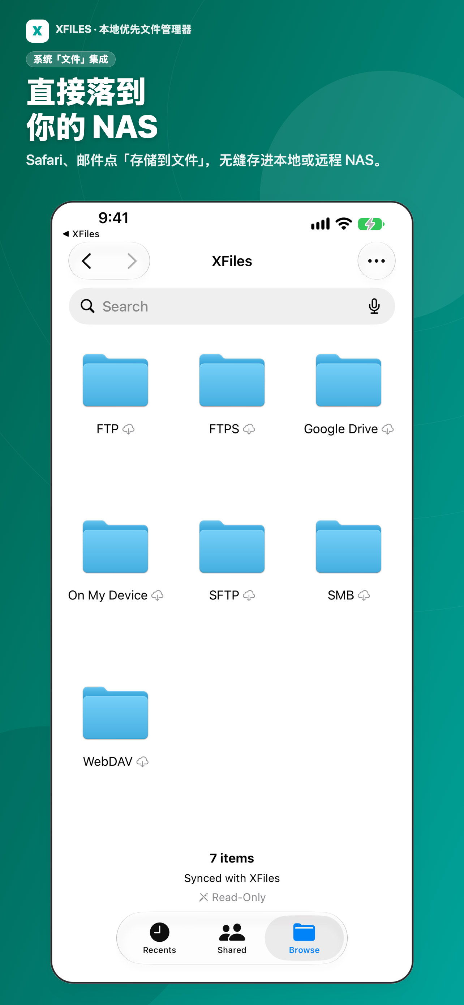The width and height of the screenshot is (464, 1005).
Task: Tap the Synced with XFiles status text
Action: (232, 878)
